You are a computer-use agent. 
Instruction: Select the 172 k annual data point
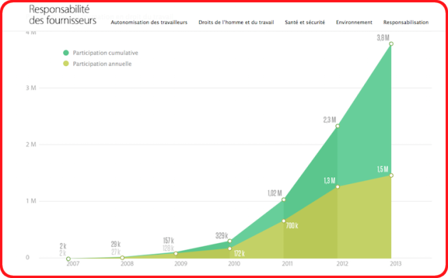point(230,249)
